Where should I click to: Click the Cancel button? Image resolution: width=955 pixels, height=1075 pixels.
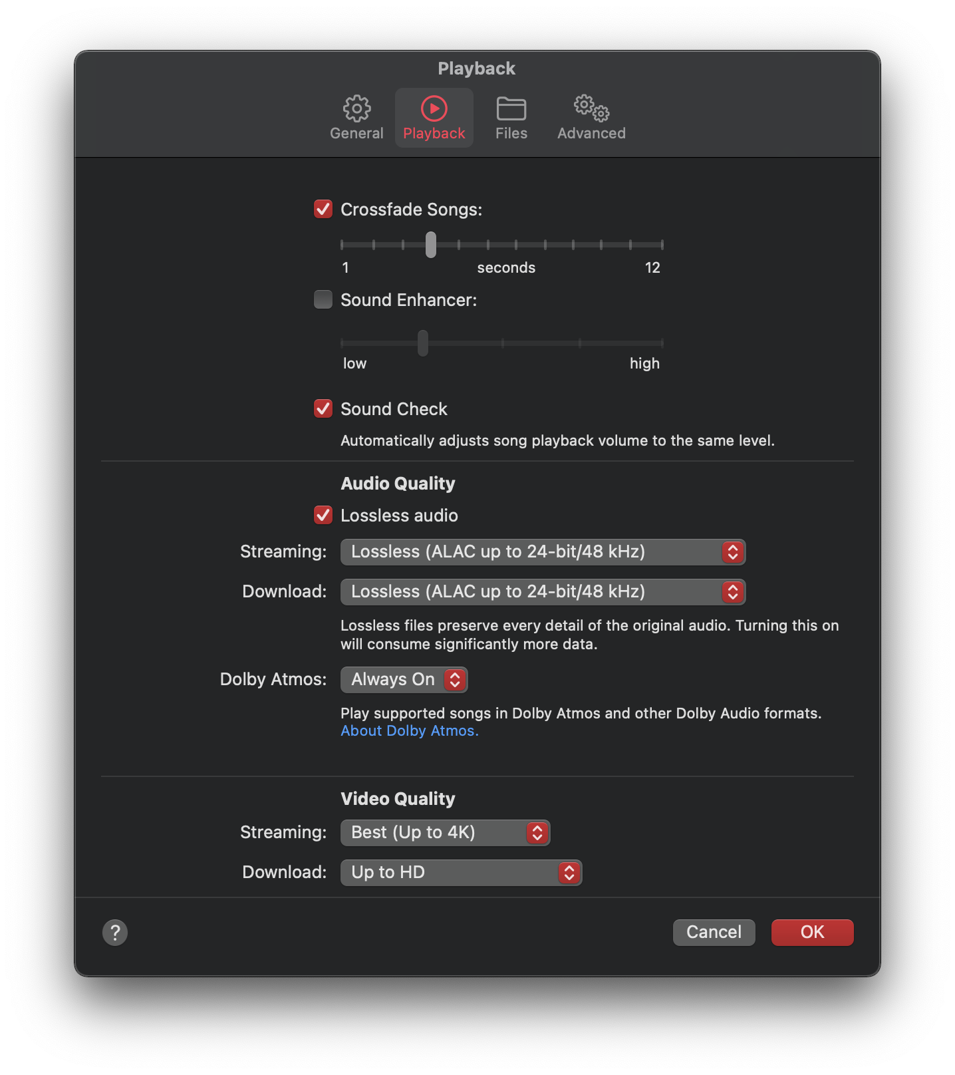[x=714, y=932]
